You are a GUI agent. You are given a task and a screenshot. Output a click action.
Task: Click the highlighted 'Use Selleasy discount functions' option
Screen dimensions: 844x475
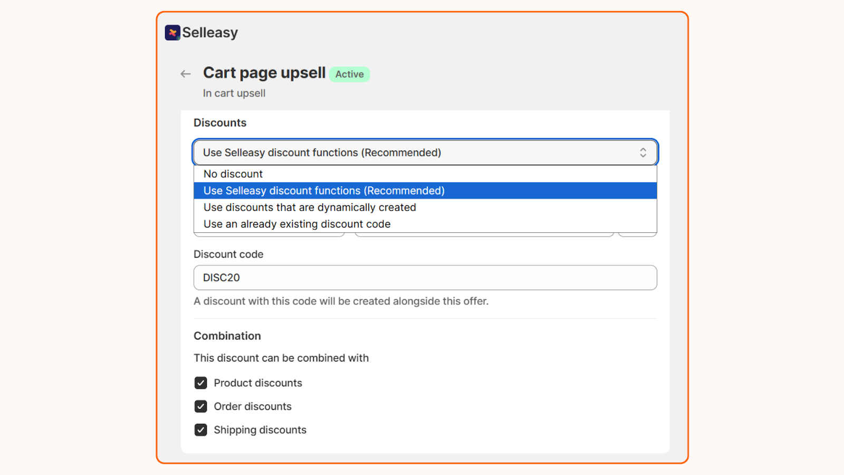tap(324, 191)
